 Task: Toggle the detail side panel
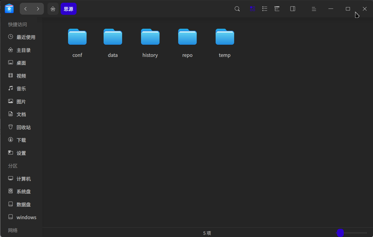292,9
